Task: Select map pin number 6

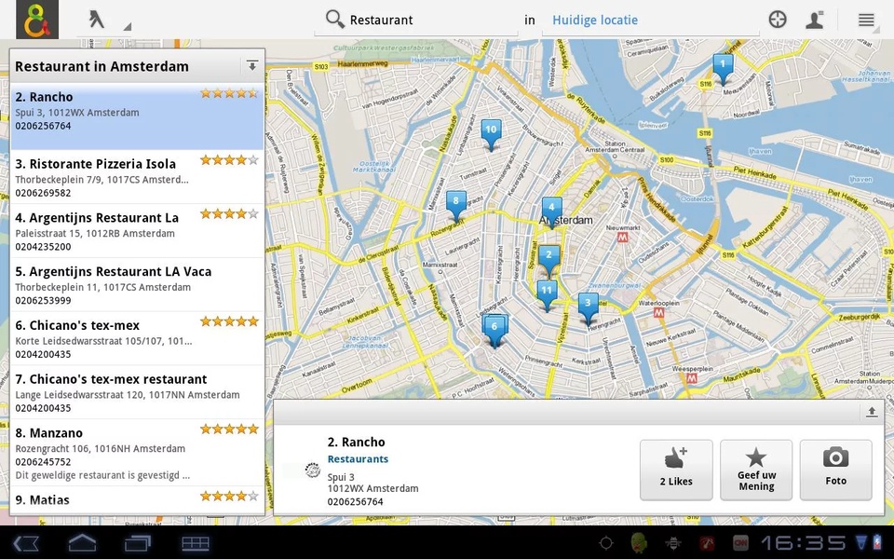Action: point(494,331)
